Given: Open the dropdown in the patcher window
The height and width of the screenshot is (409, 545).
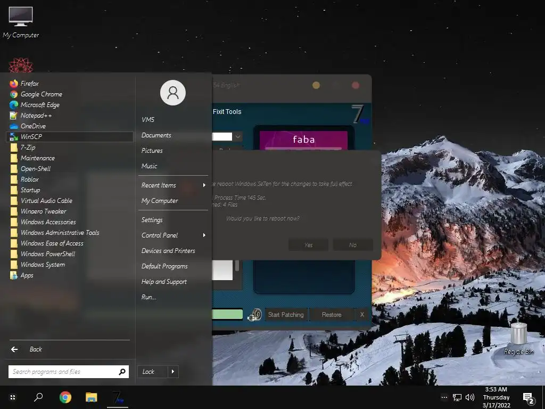Looking at the screenshot, I should (238, 136).
